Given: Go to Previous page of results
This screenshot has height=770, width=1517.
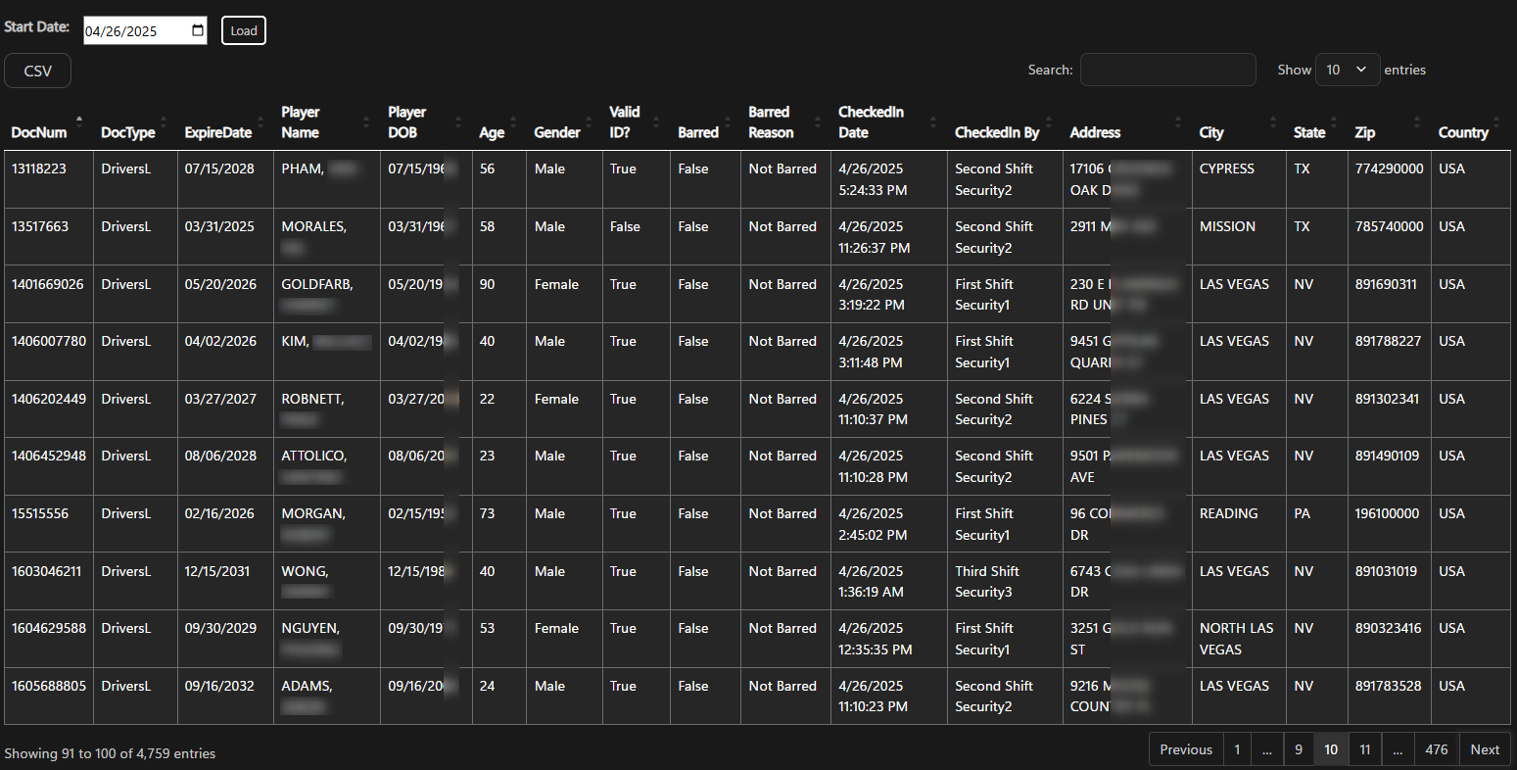Looking at the screenshot, I should click(x=1185, y=749).
